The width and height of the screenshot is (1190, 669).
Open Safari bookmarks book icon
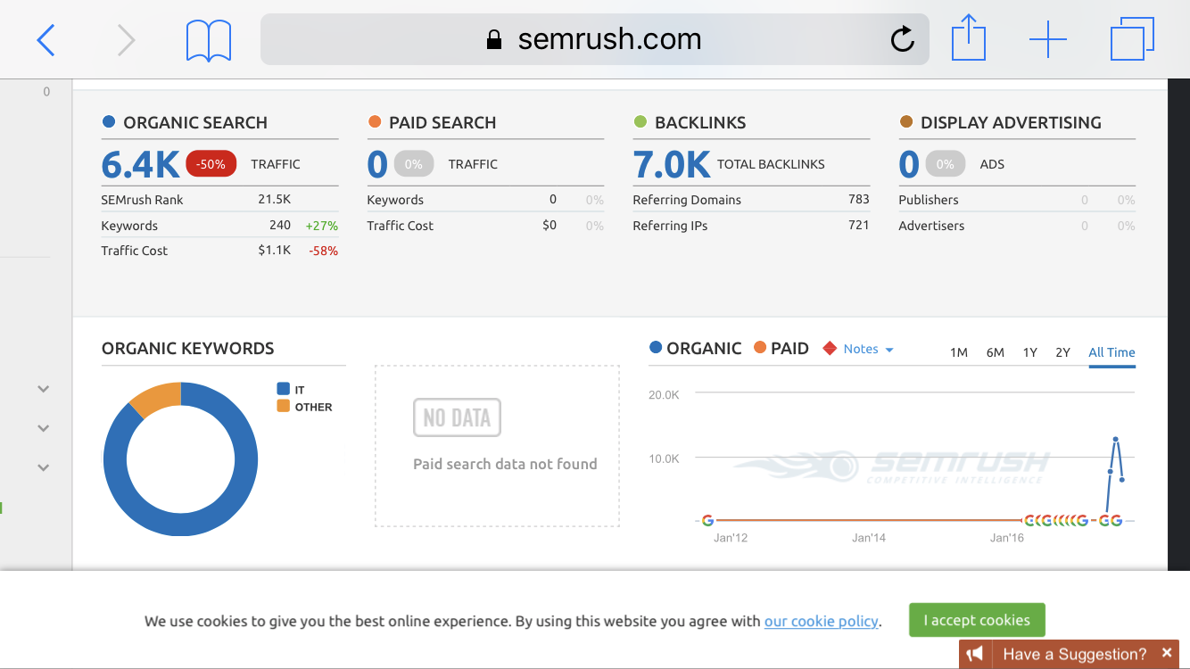click(209, 41)
